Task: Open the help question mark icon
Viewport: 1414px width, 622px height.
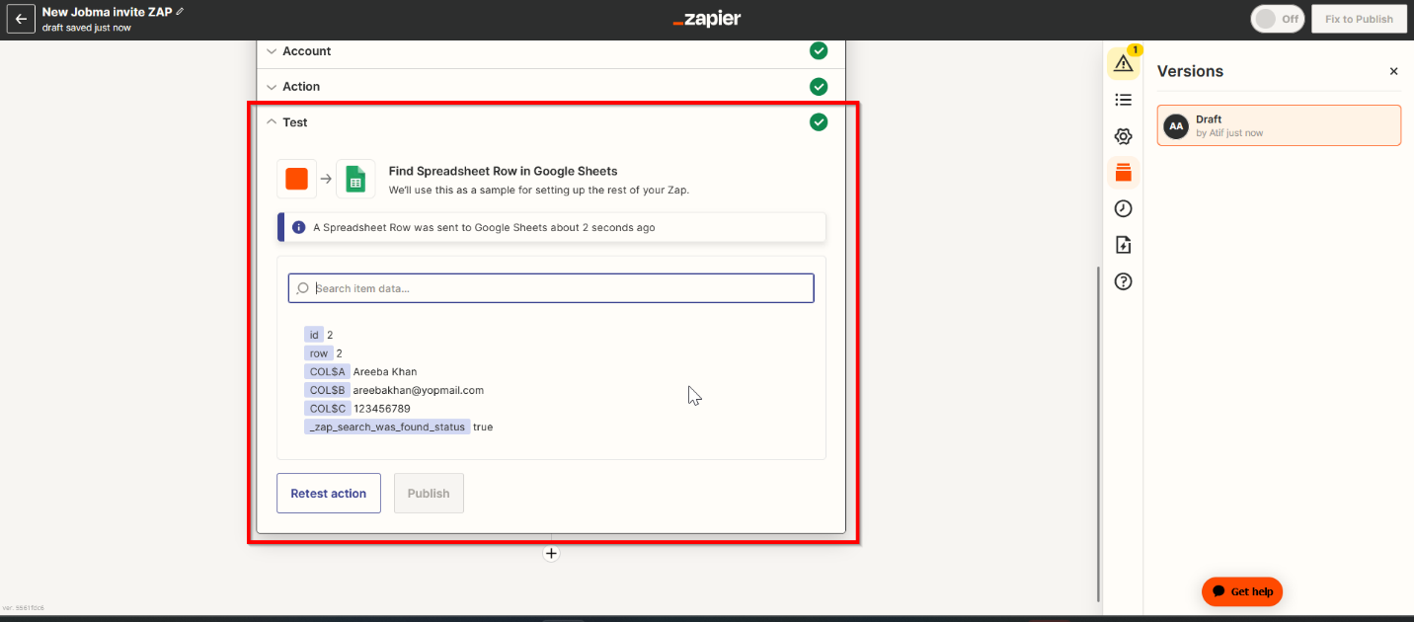Action: [x=1123, y=281]
